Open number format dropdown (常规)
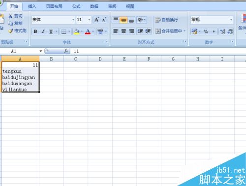Viewport: 246px width, 186px height. pyautogui.click(x=231, y=20)
